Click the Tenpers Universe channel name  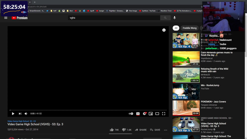click(x=209, y=105)
